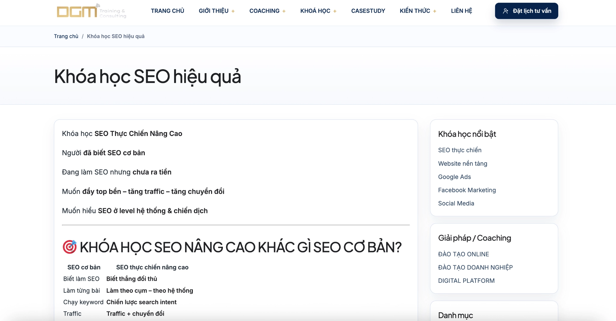Open the KHOÁ HỌC menu label

tap(315, 11)
